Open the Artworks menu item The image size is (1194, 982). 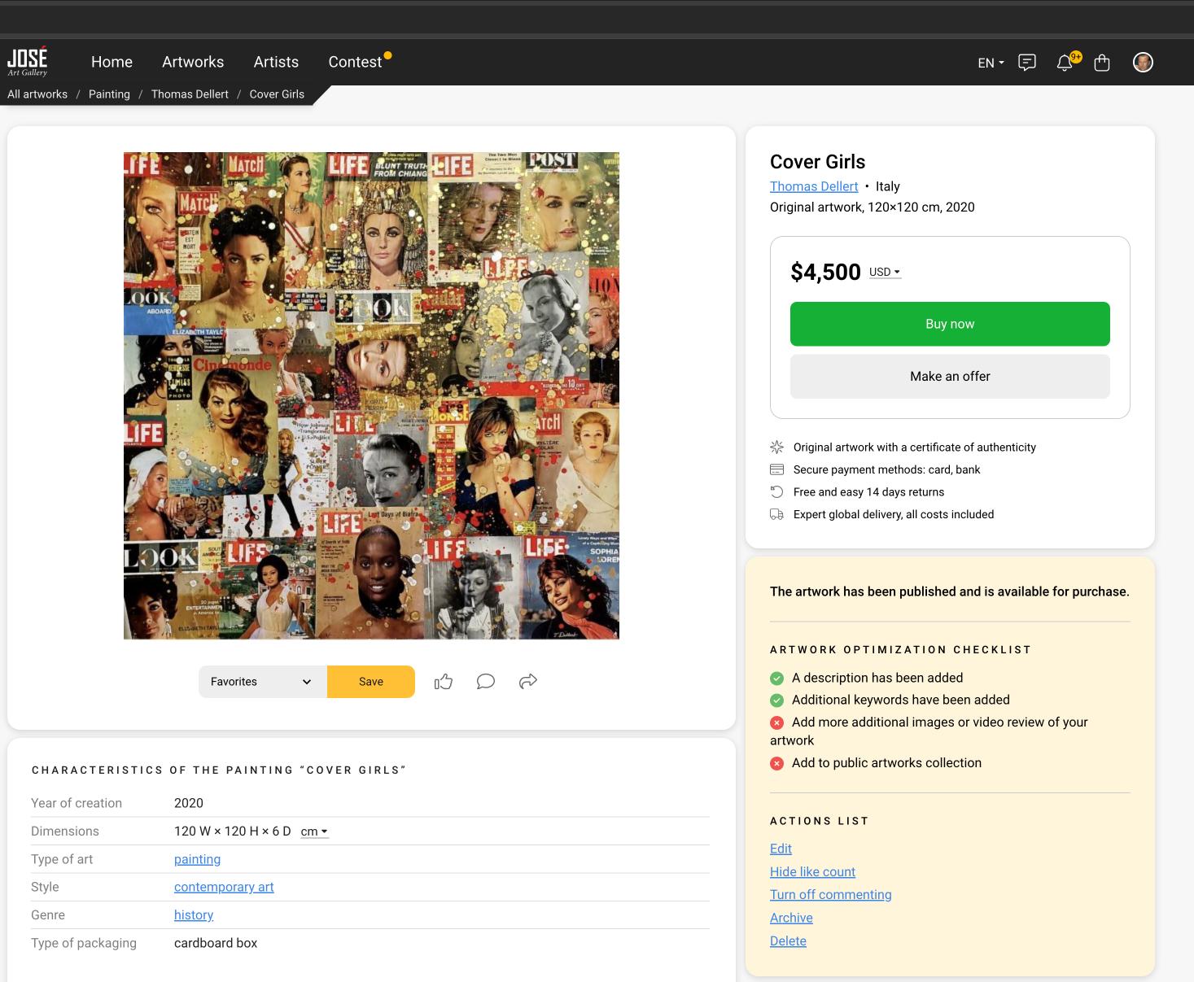[193, 62]
